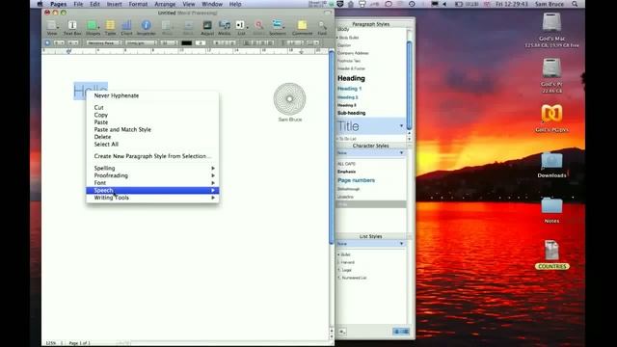Open the Title style dropdown arrow
Screen dimensions: 617x347
(x=401, y=126)
